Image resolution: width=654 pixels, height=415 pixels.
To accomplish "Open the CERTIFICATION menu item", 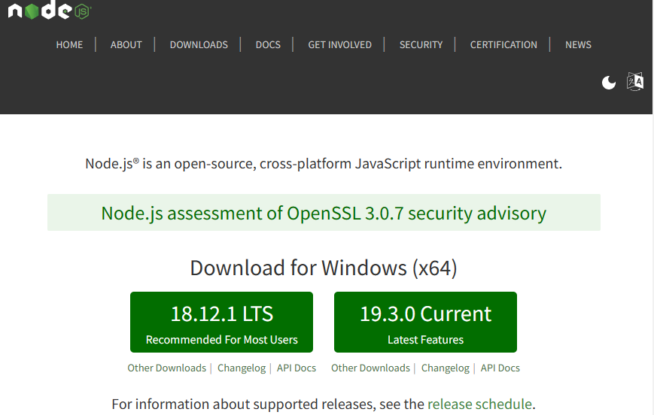I will (x=503, y=44).
